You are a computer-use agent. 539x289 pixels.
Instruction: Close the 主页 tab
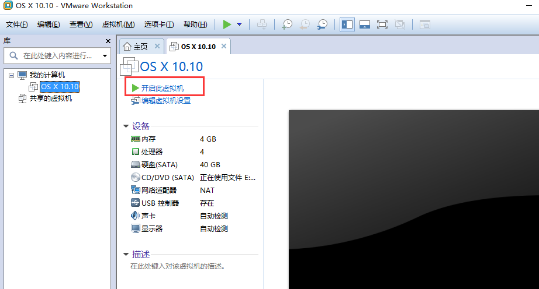point(157,46)
